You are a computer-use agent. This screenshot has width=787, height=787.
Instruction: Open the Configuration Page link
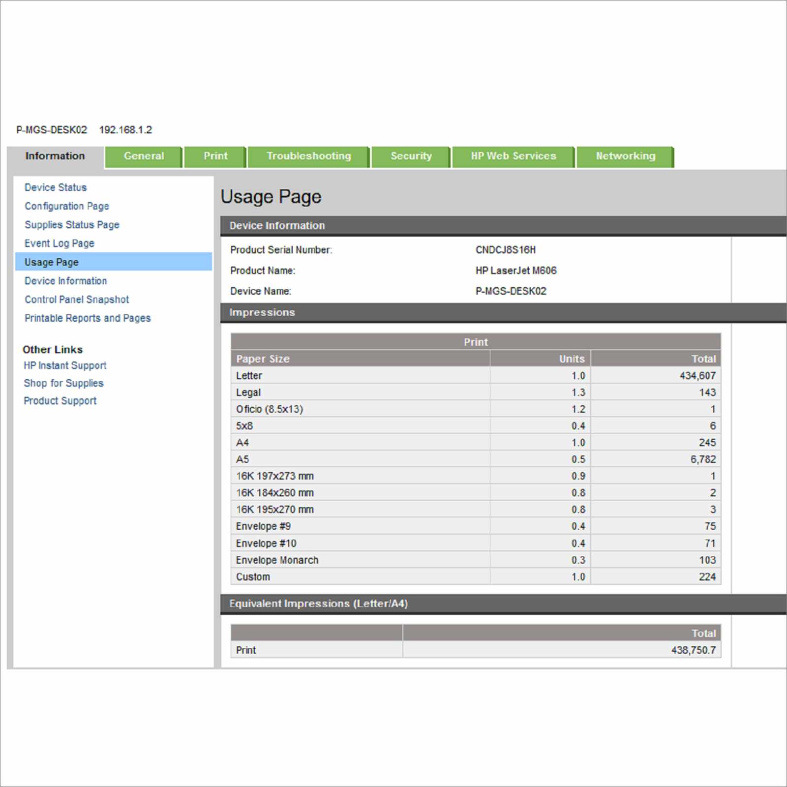tap(67, 206)
